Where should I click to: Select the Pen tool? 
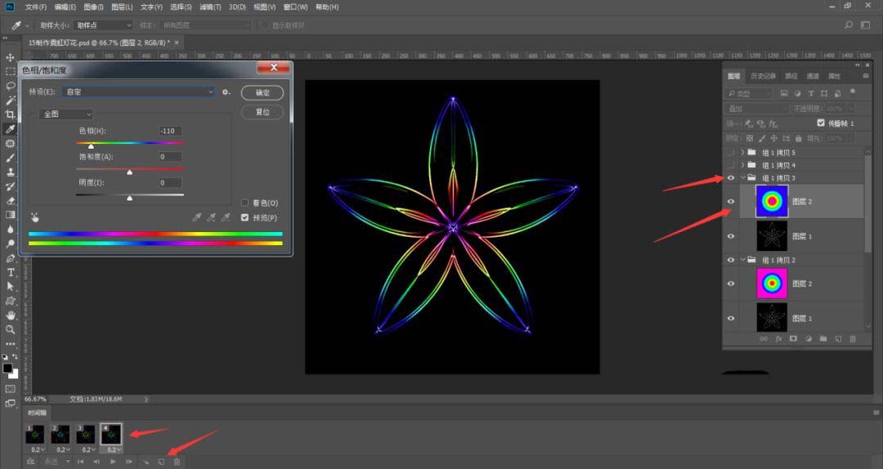pos(10,258)
